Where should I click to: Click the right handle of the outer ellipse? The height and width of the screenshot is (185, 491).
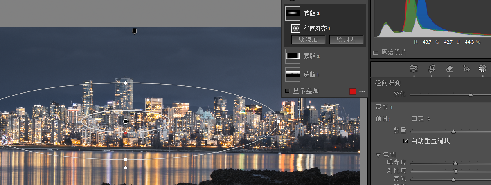coord(279,121)
